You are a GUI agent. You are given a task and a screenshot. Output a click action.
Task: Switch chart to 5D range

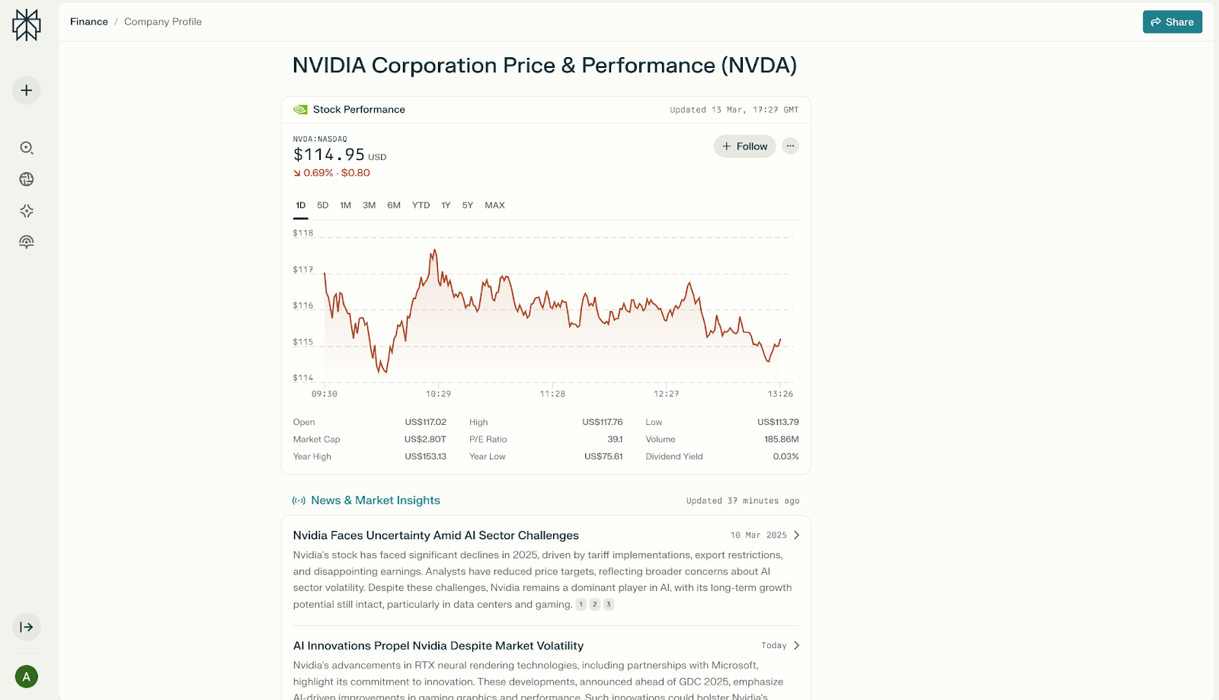tap(322, 206)
